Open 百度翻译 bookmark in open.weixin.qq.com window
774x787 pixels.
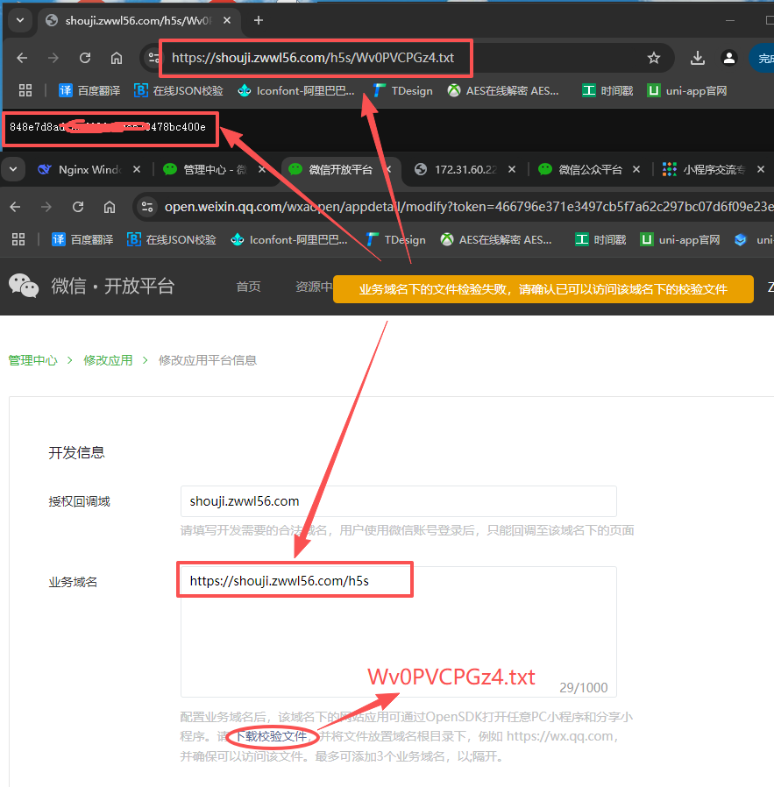tap(82, 239)
